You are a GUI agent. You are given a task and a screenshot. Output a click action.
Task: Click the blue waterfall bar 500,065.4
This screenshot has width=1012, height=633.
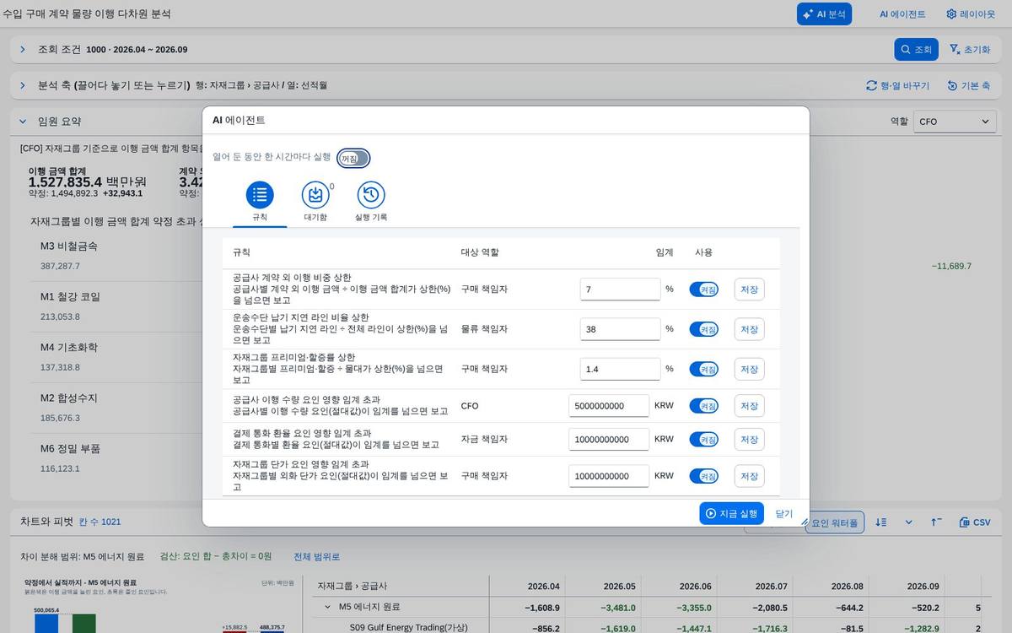click(46, 623)
